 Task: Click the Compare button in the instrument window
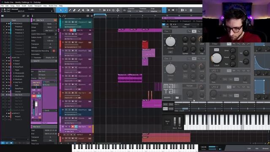pyautogui.click(x=175, y=27)
